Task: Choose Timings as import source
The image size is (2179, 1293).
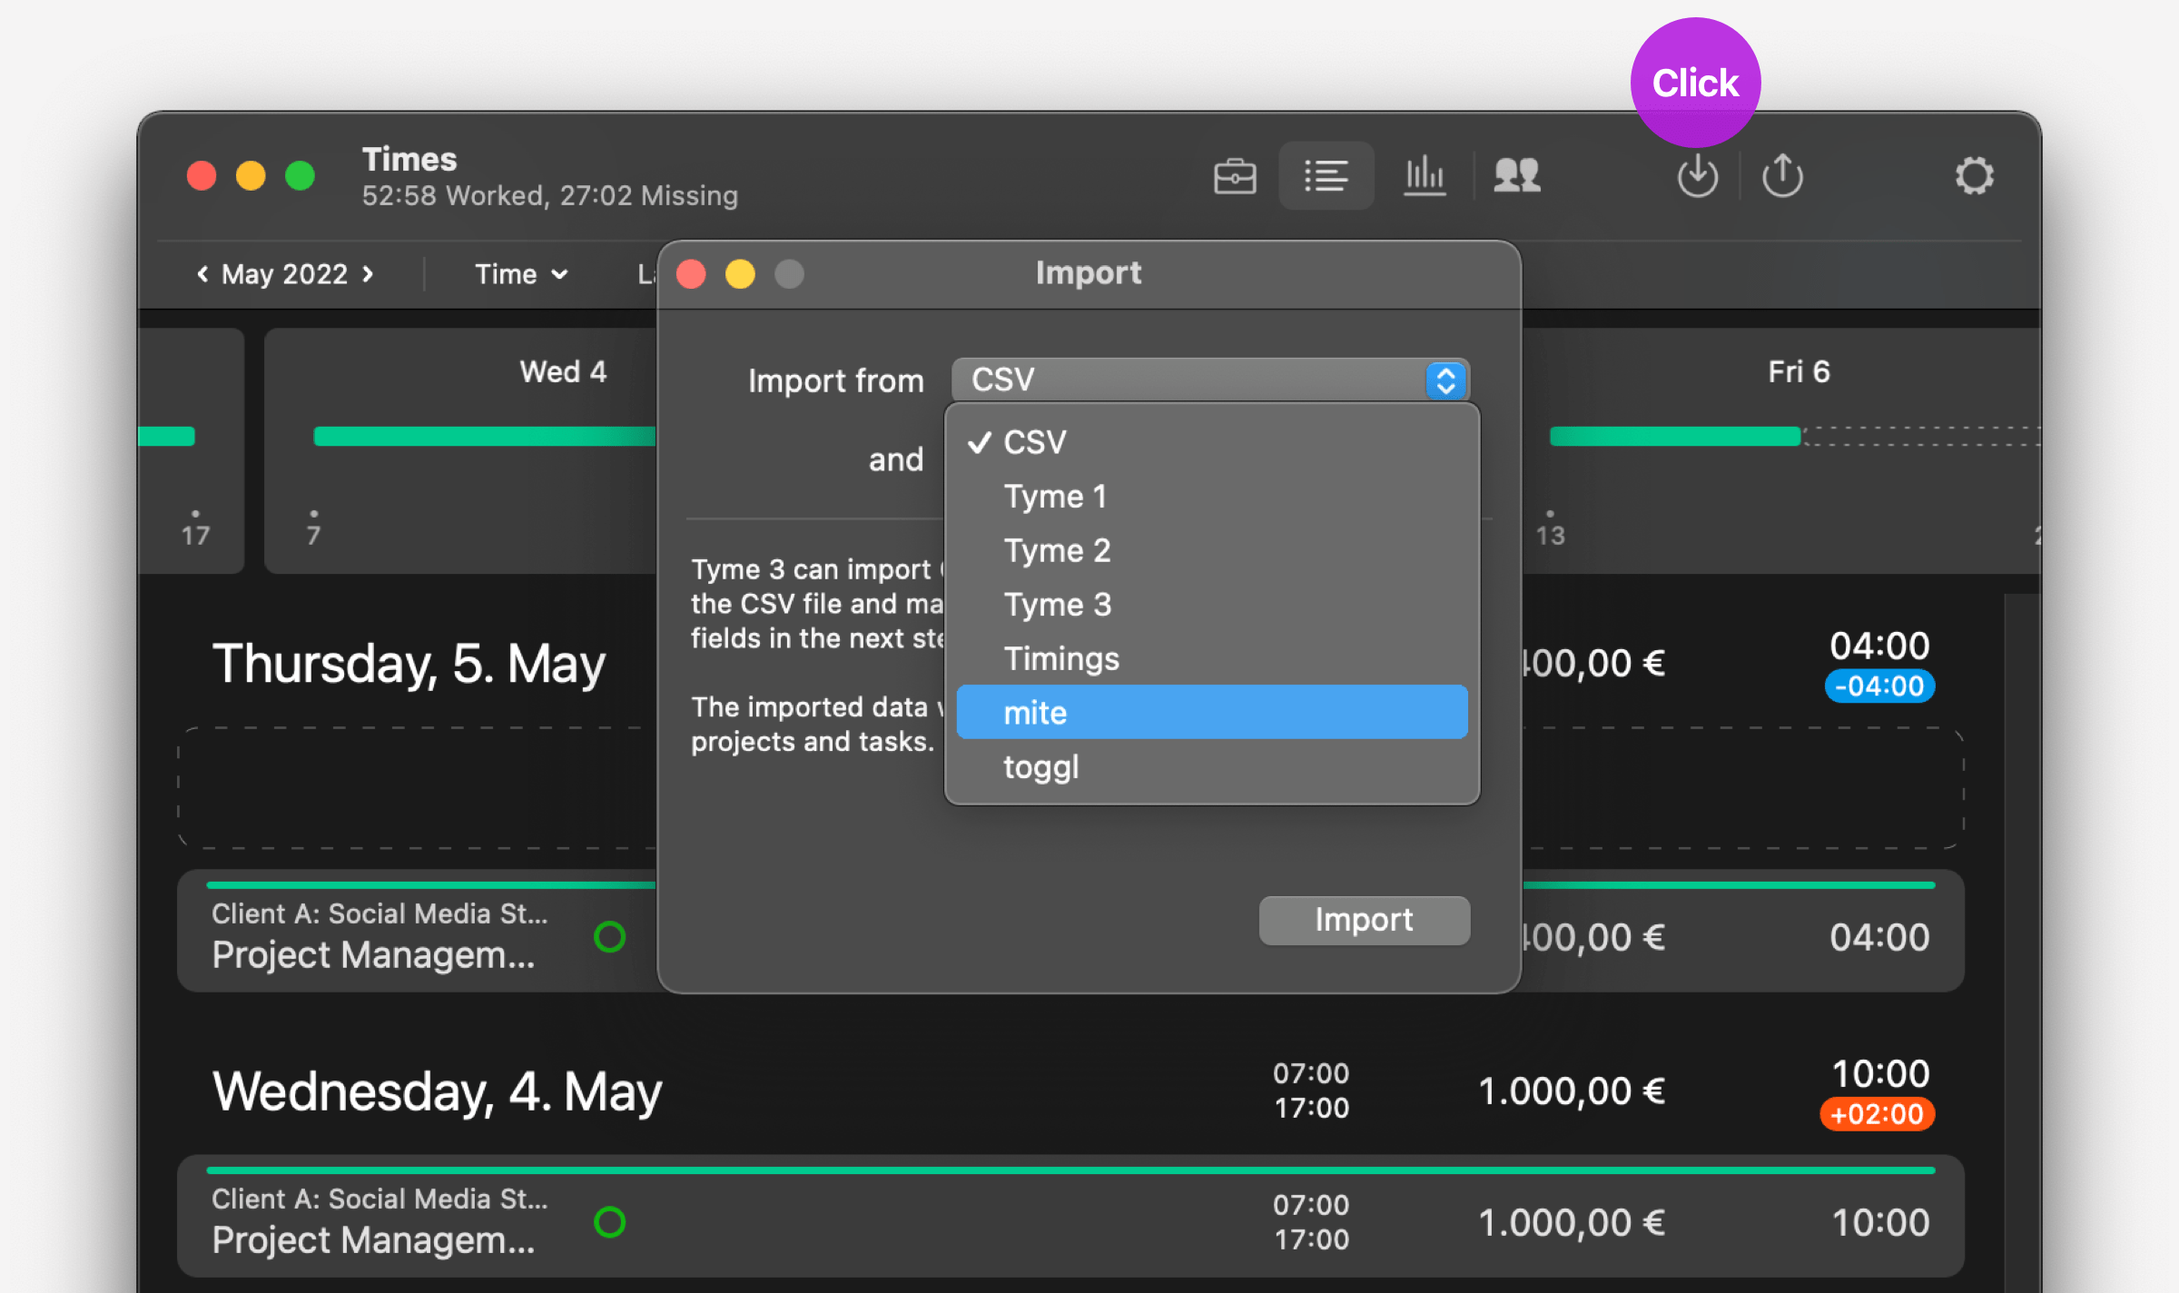Action: pyautogui.click(x=1212, y=658)
